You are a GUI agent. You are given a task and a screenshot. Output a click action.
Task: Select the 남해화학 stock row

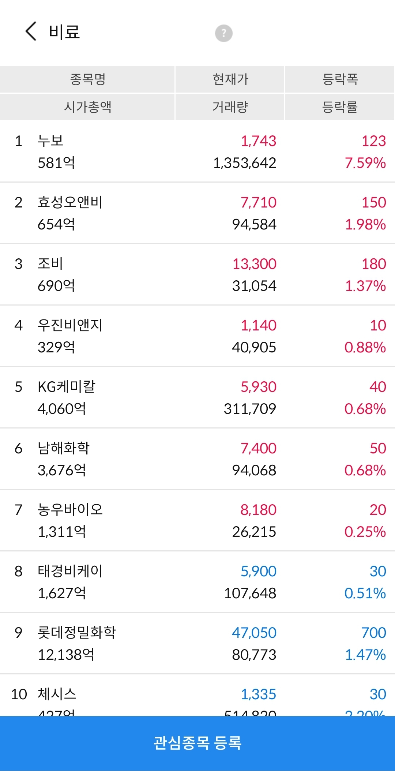click(197, 459)
